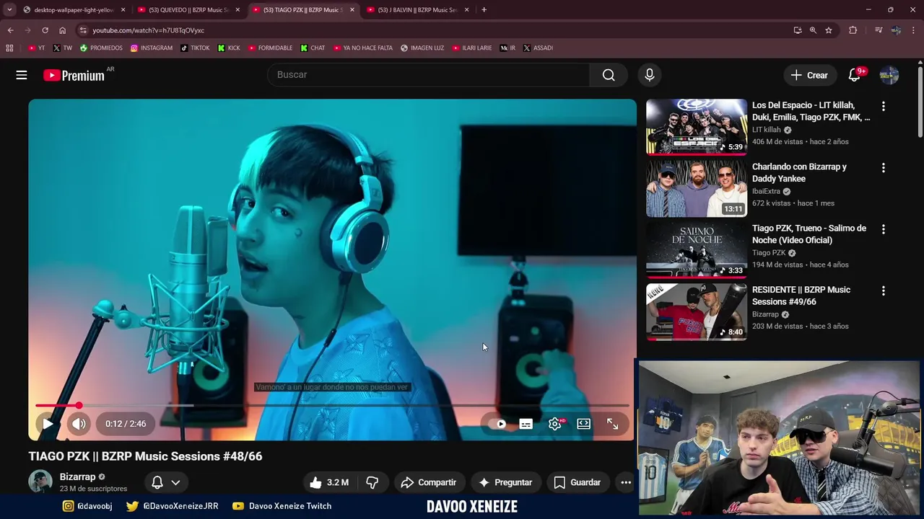
Task: Open a new browser tab with plus
Action: (x=484, y=10)
